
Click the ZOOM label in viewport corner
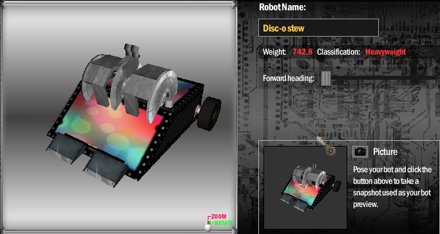point(218,217)
